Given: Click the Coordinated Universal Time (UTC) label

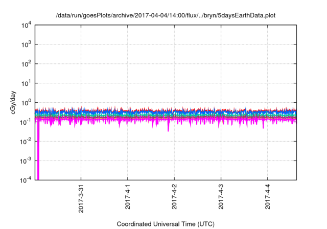Looking at the screenshot, I should pos(166,224).
